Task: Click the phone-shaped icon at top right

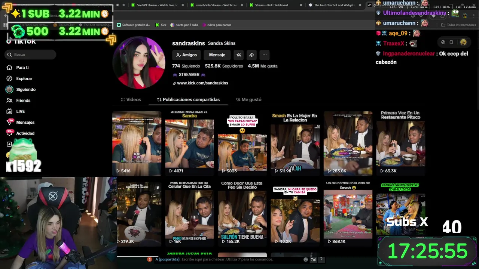Action: [x=451, y=42]
